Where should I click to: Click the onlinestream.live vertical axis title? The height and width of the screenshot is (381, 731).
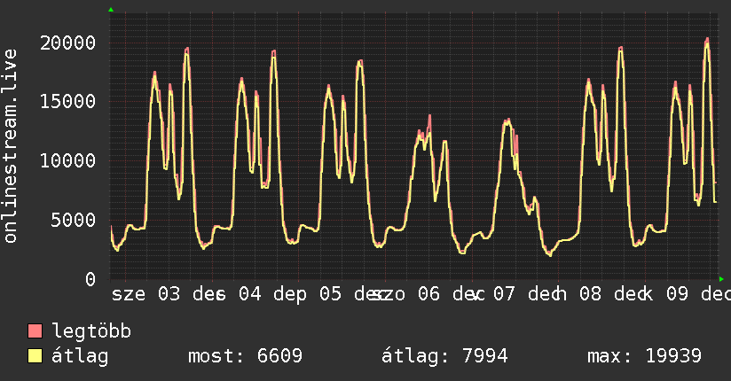point(10,146)
